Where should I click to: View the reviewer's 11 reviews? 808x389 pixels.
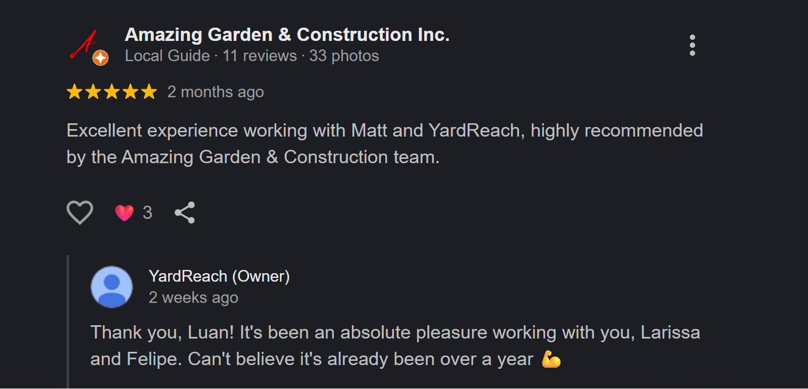pyautogui.click(x=260, y=56)
